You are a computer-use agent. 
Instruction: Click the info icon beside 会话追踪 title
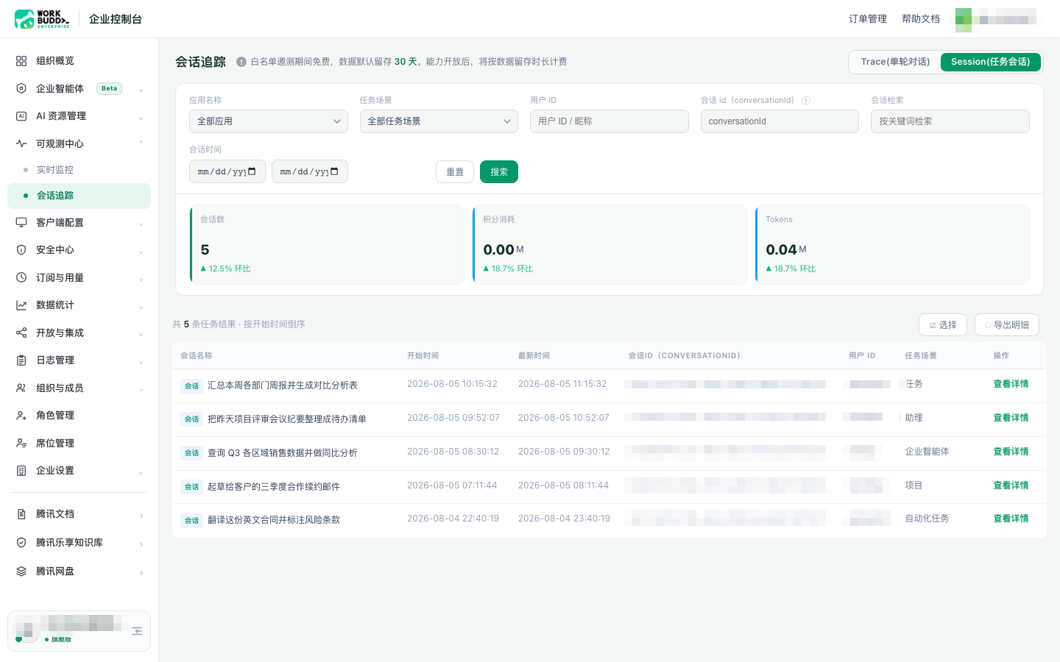click(241, 62)
